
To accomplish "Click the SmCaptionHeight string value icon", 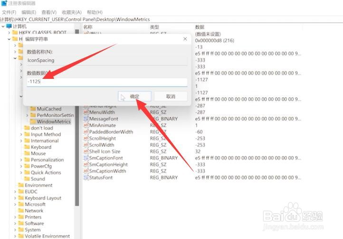I will [86, 164].
